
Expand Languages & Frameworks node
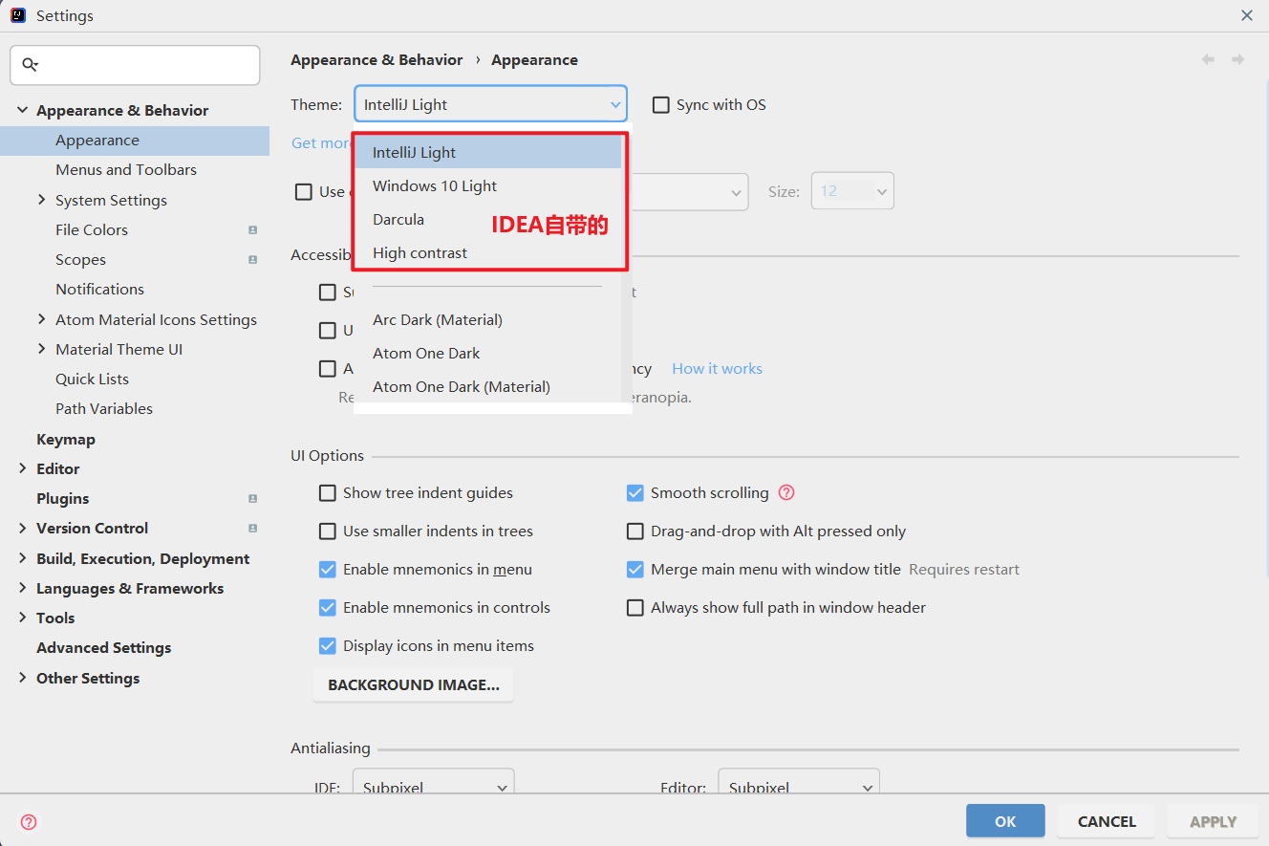point(23,588)
